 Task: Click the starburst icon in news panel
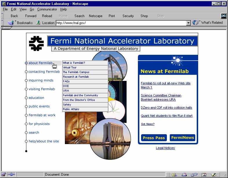(177, 61)
